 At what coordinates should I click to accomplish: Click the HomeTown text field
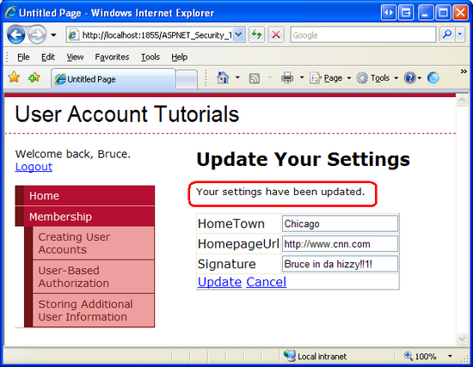340,223
